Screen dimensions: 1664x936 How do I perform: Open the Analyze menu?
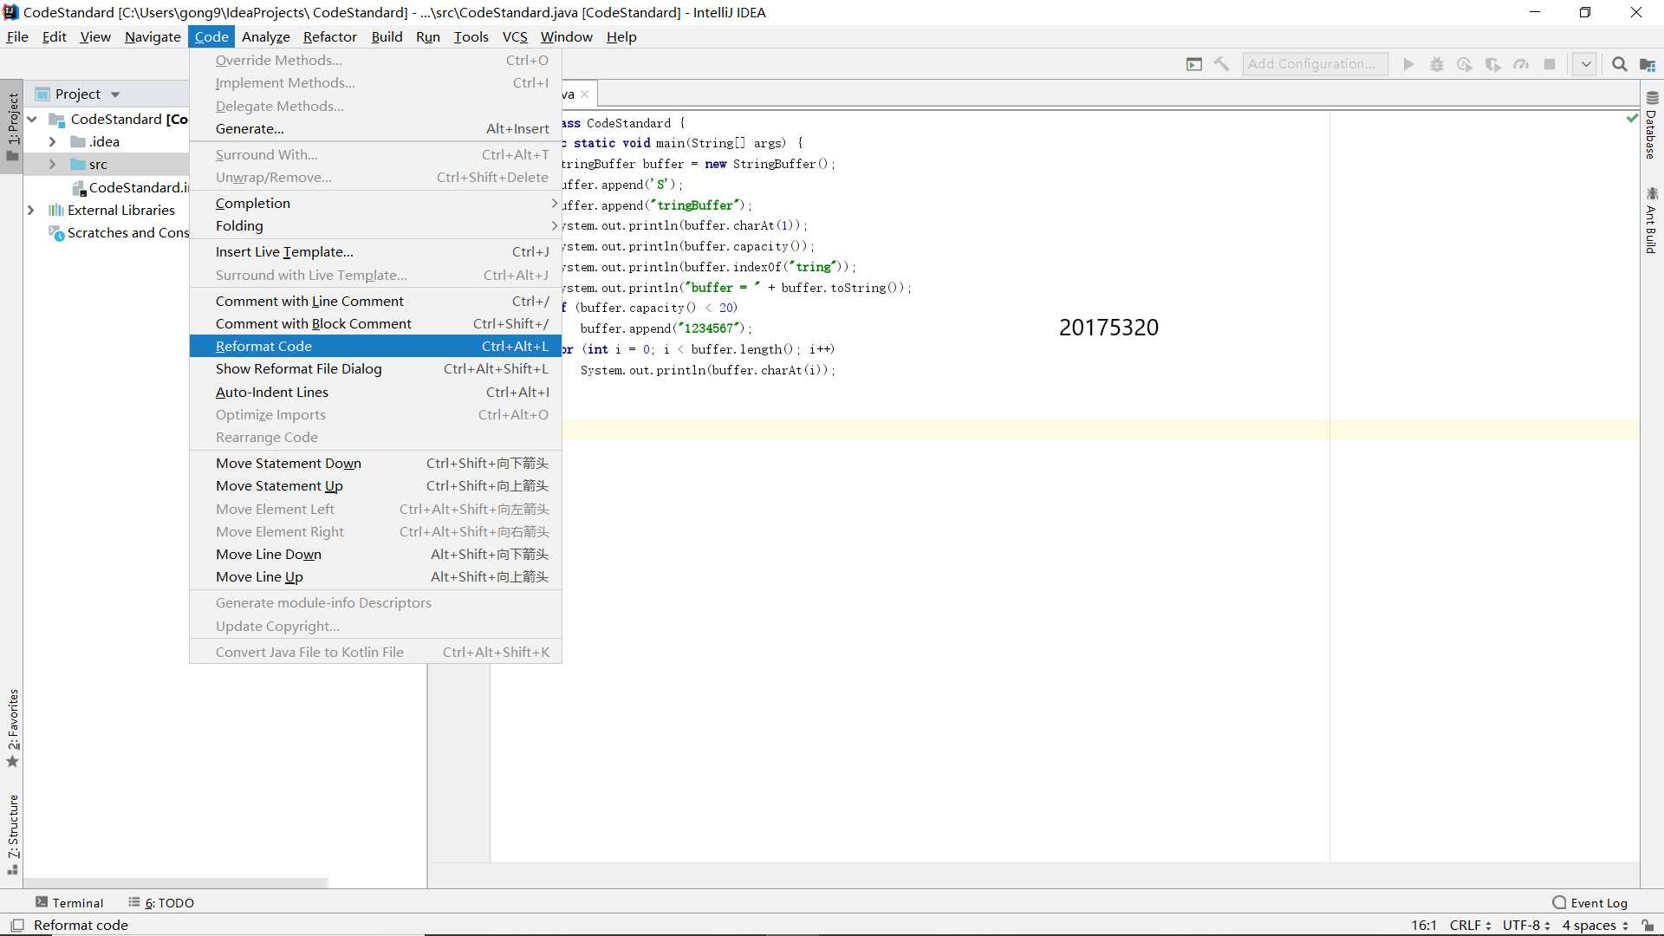pyautogui.click(x=265, y=36)
